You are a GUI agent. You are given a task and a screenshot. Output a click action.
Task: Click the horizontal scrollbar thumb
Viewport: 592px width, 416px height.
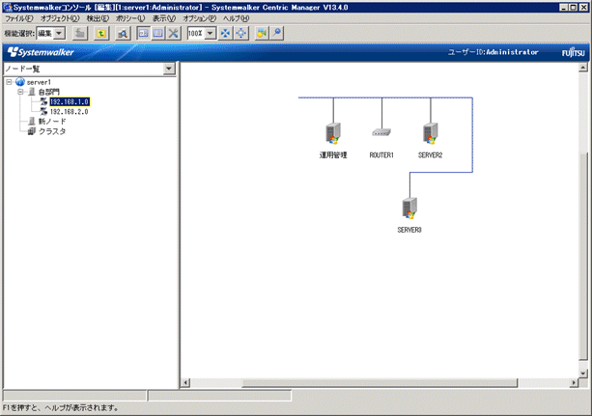pyautogui.click(x=380, y=383)
